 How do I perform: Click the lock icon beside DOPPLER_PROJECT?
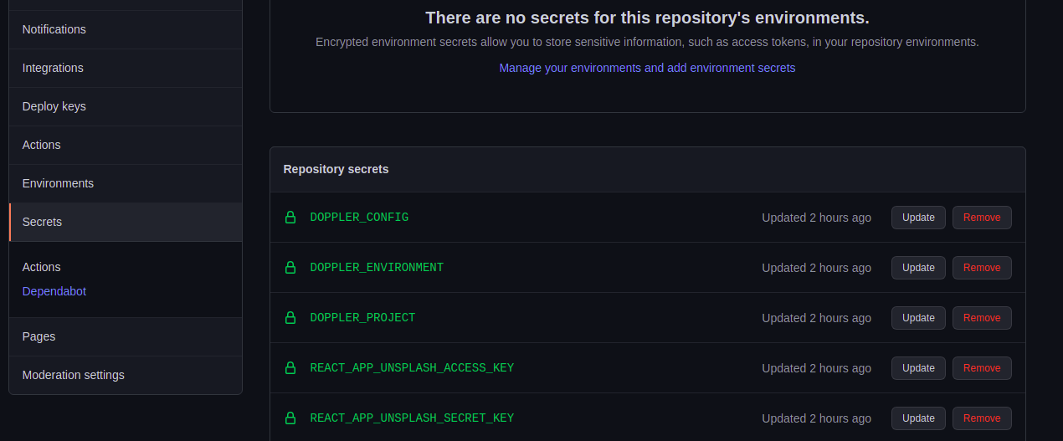click(x=290, y=318)
